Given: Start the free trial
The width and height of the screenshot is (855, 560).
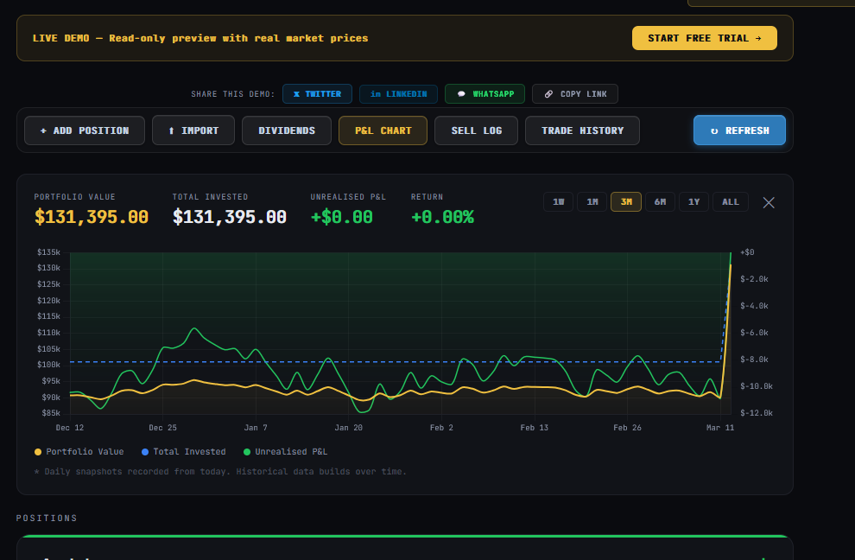Looking at the screenshot, I should (x=704, y=38).
